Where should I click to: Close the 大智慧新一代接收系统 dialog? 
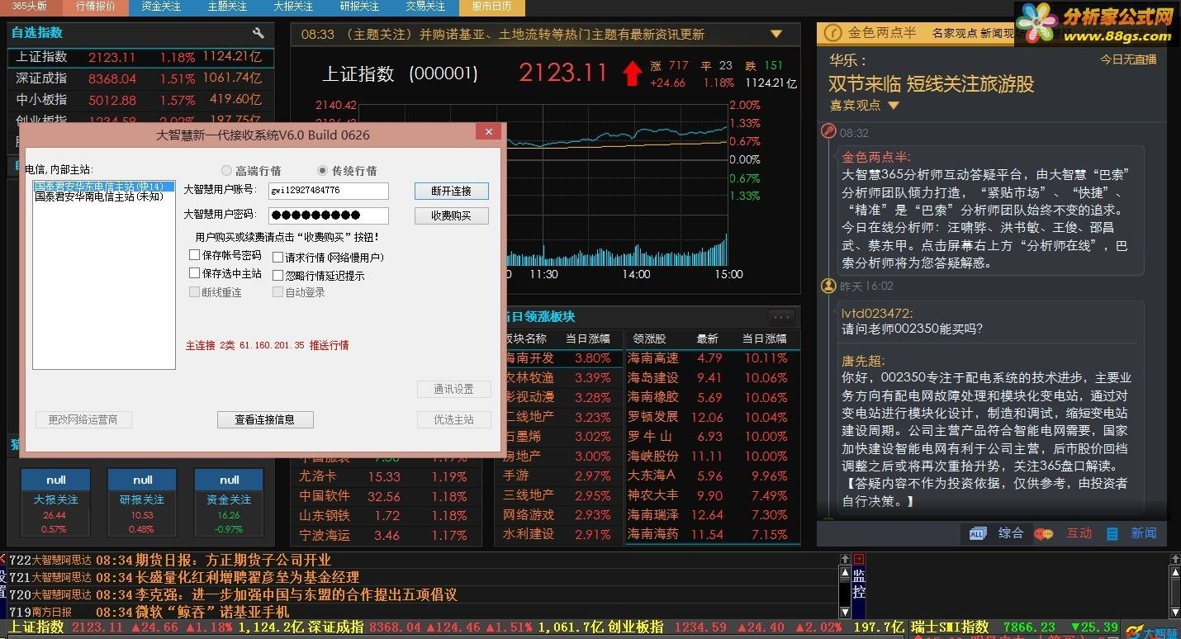(489, 132)
